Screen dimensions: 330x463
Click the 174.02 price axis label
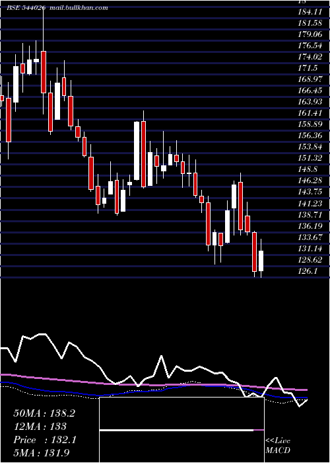pos(310,57)
